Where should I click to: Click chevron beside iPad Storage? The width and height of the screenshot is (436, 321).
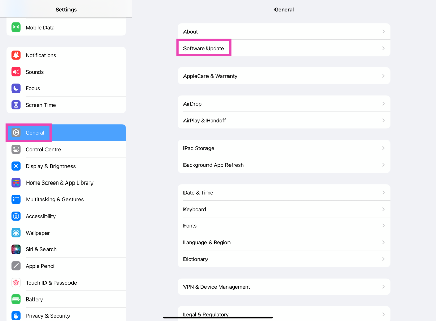383,148
